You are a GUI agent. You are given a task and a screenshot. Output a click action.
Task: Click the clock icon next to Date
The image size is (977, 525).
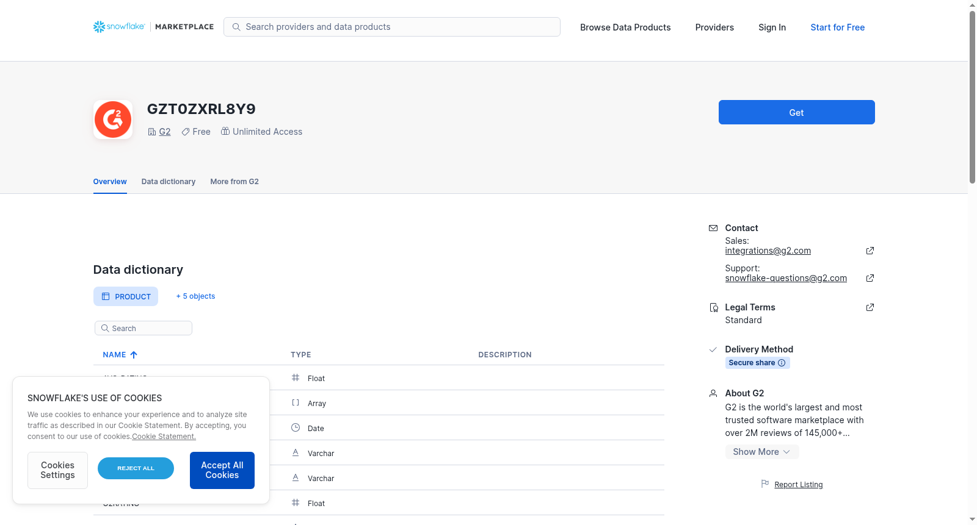point(296,428)
